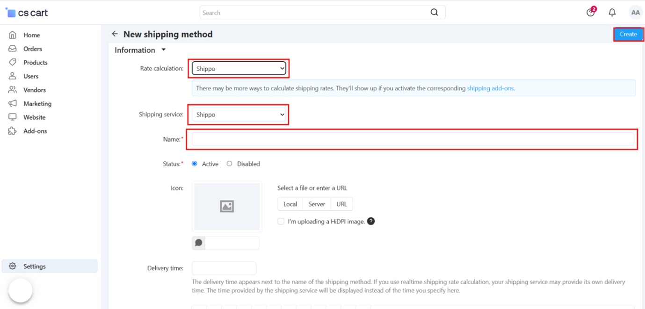
Task: Follow the shipping add-ons link
Action: [491, 88]
